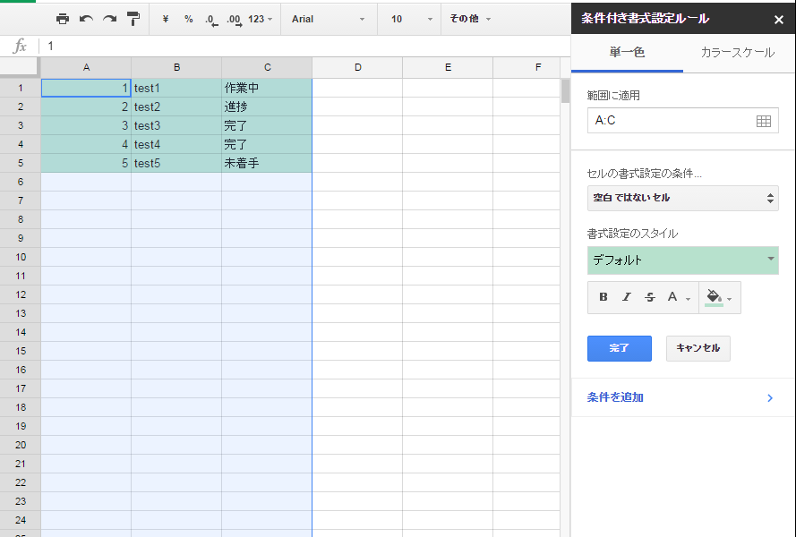Select column C header
The height and width of the screenshot is (537, 796).
(267, 67)
